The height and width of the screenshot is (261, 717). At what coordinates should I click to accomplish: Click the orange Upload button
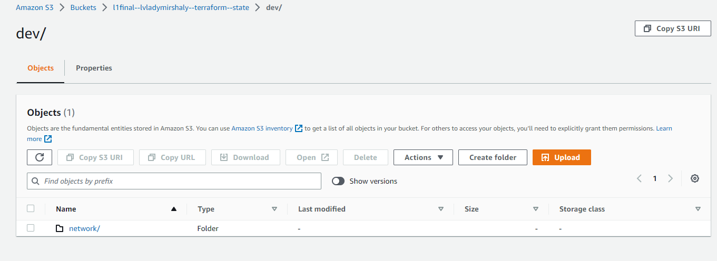tap(562, 157)
